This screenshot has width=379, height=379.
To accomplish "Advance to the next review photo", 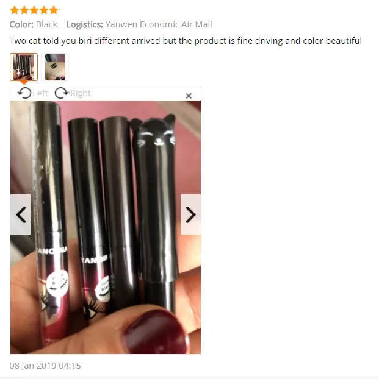I will 190,214.
